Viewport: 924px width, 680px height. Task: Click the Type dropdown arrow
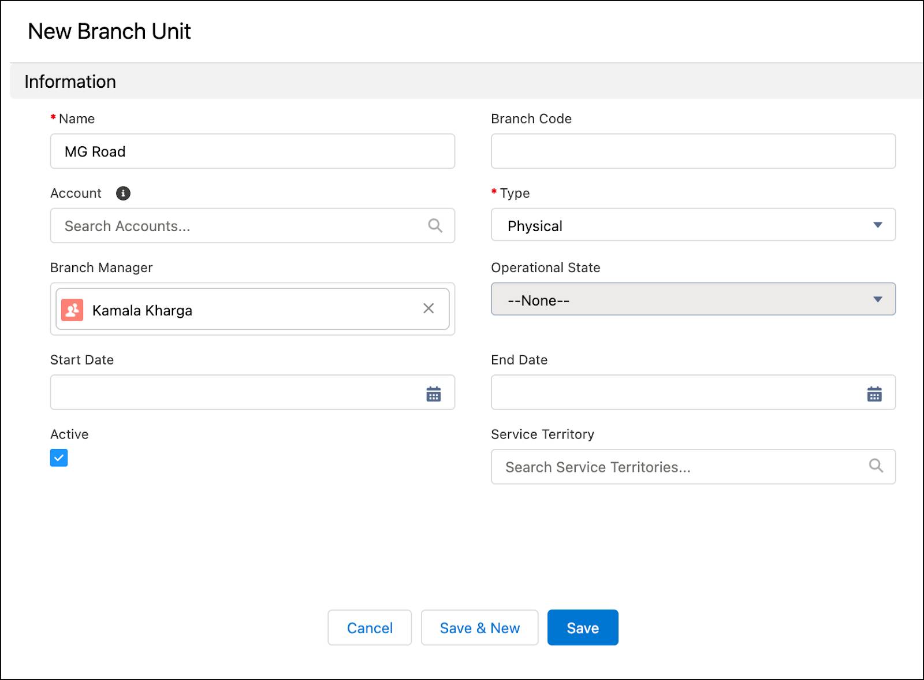click(x=878, y=225)
